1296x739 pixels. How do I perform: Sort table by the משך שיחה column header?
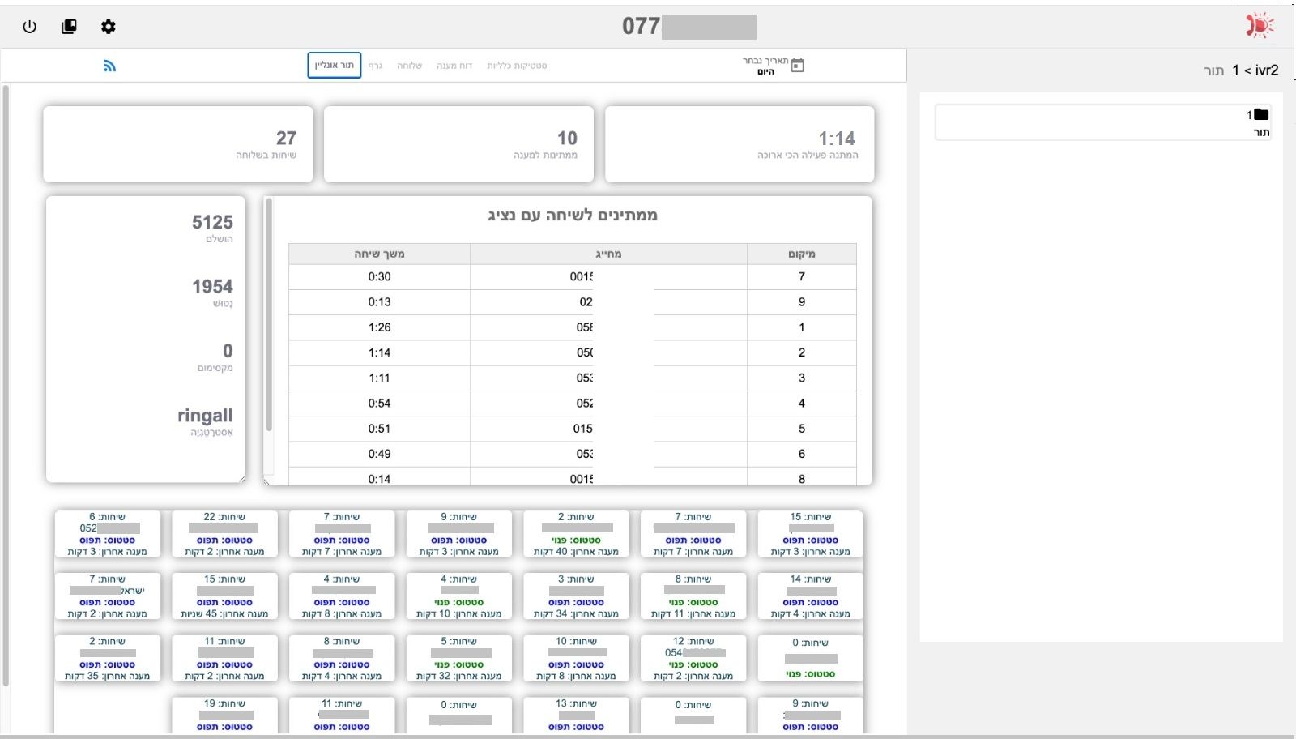(379, 254)
